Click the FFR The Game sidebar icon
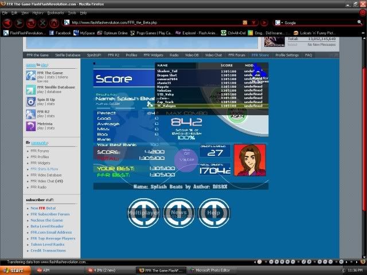The image size is (367, 275). [31, 76]
